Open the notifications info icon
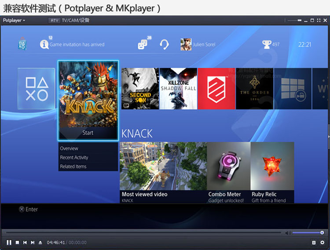Image resolution: width=330 pixels, height=250 pixels. [44, 44]
